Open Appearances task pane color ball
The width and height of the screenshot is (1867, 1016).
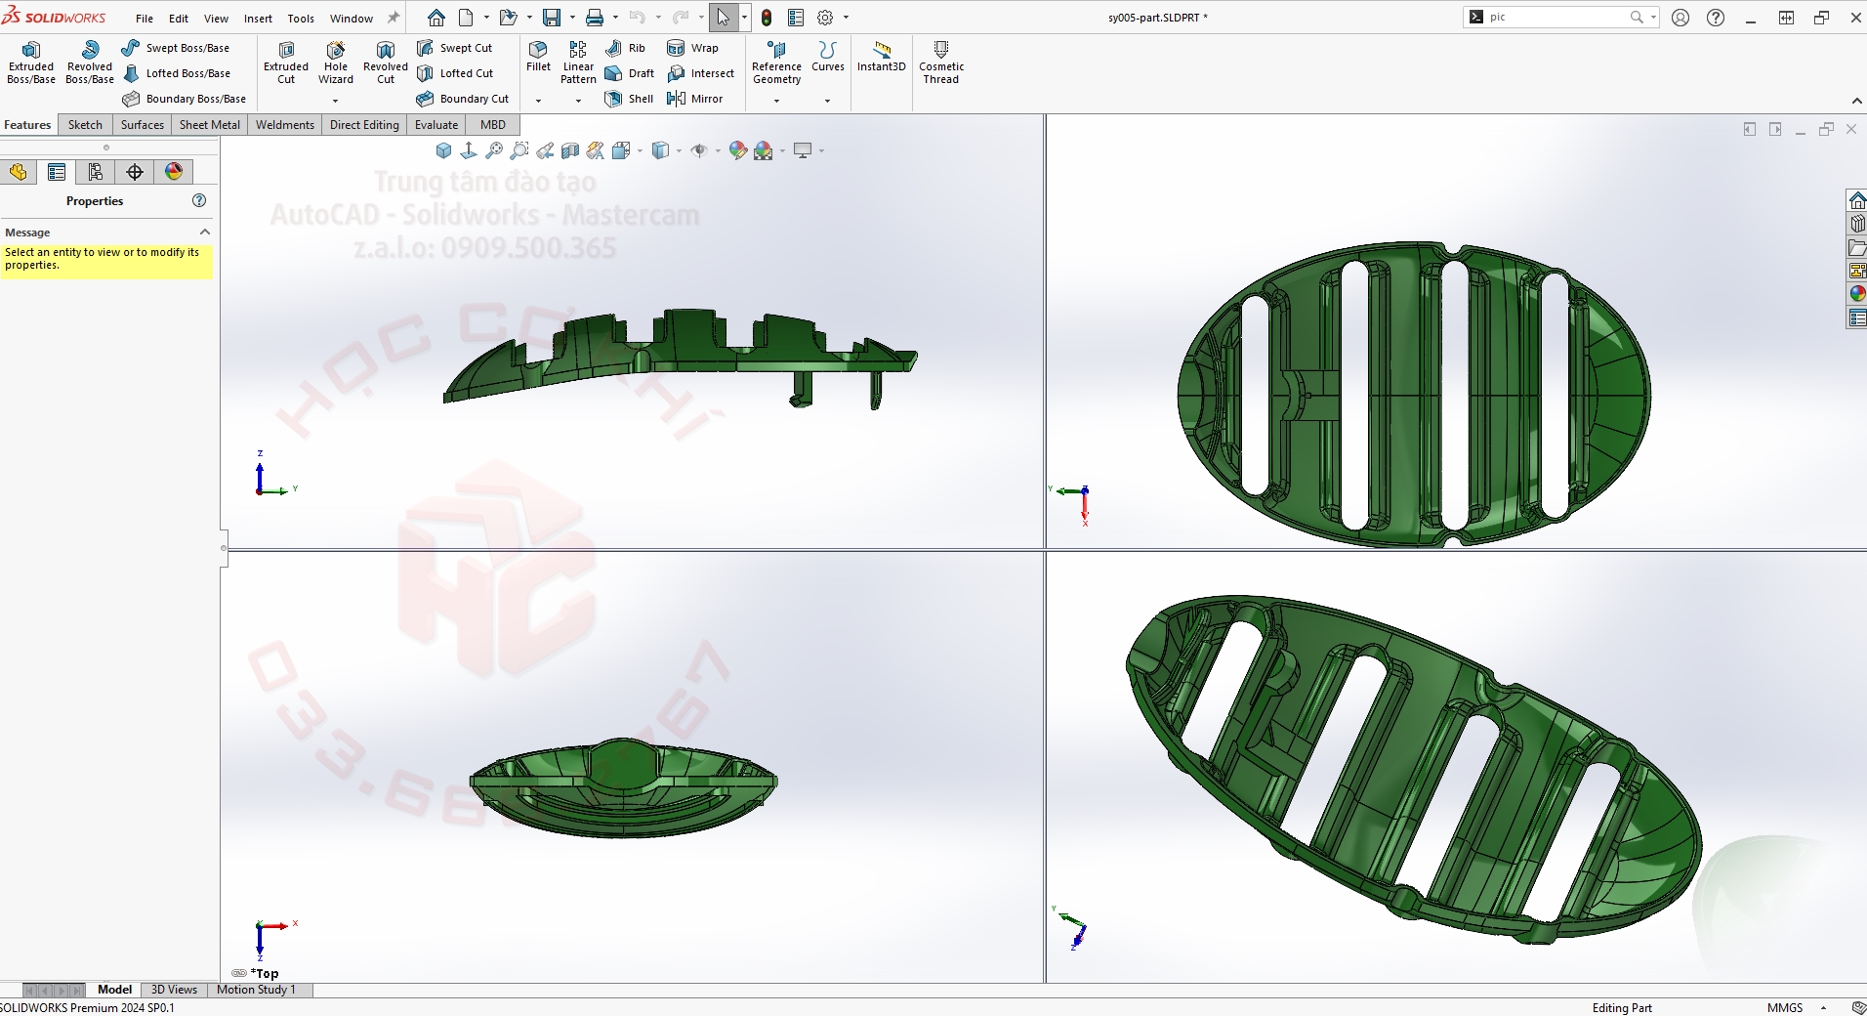pyautogui.click(x=1857, y=294)
